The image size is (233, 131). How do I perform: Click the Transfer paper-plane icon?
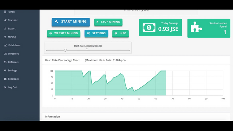coord(5,20)
